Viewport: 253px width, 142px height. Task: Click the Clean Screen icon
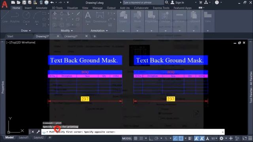point(245,138)
